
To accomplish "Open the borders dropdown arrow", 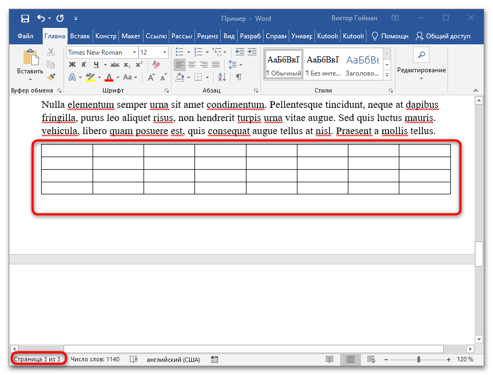I will click(x=207, y=77).
